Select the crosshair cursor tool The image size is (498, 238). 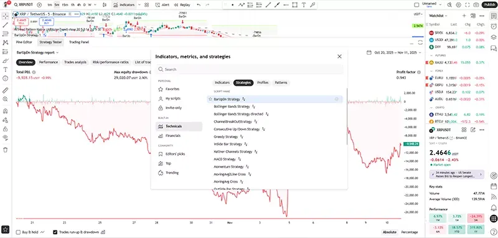5,16
